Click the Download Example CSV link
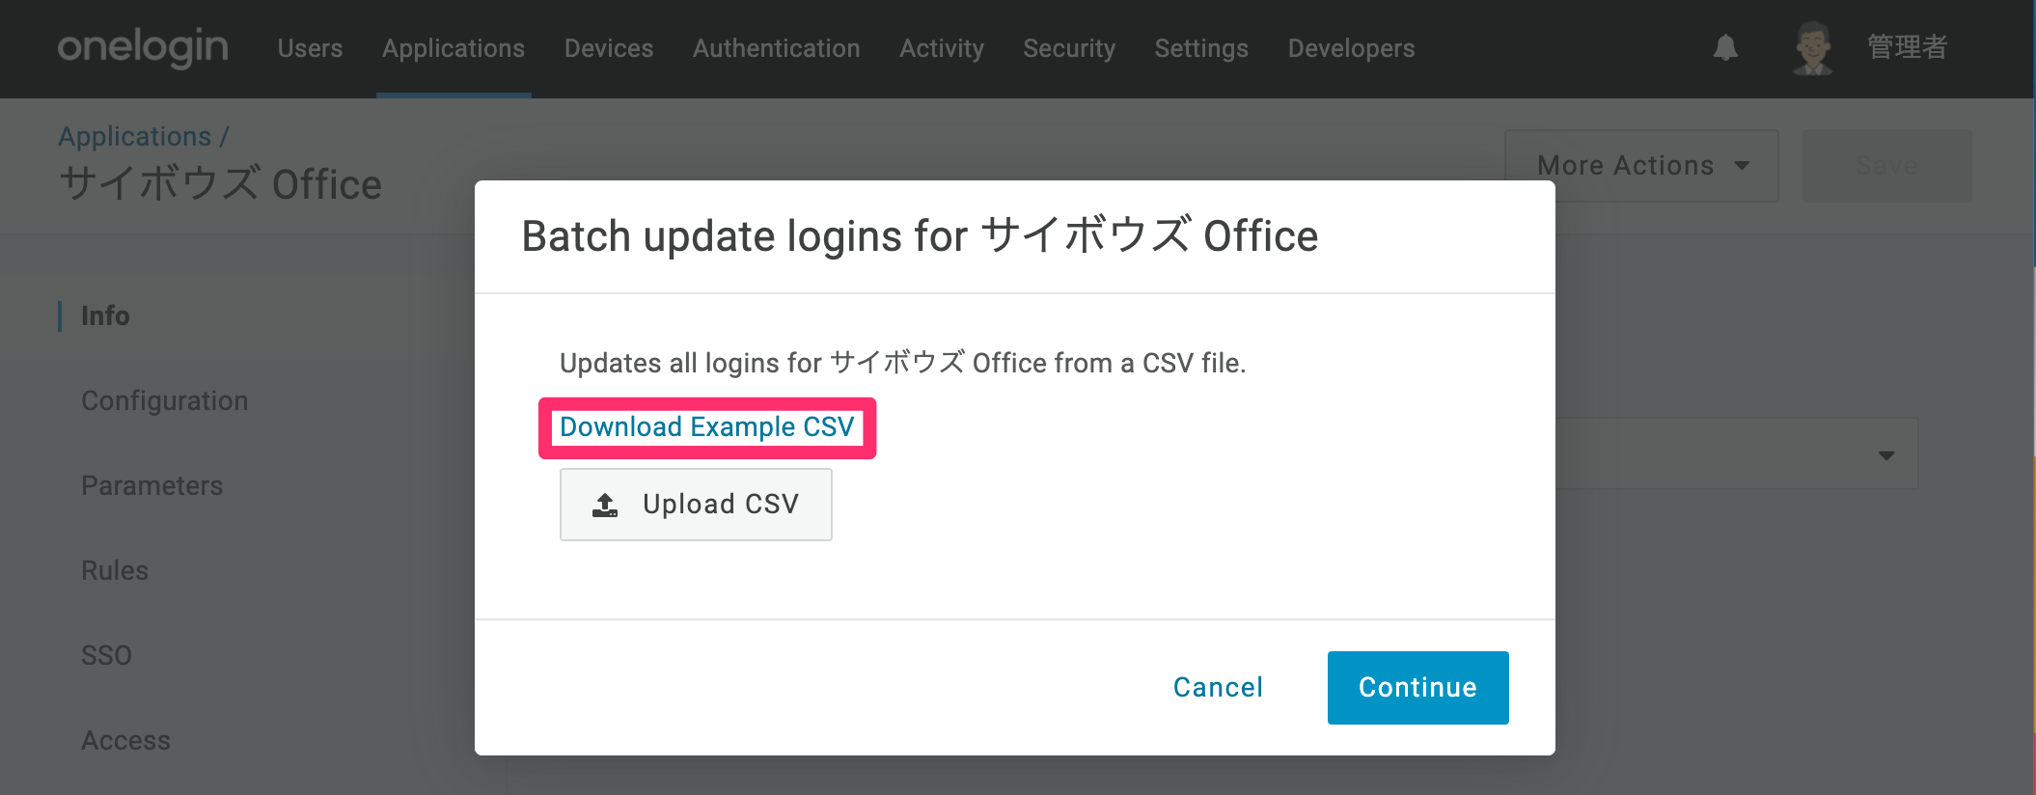The image size is (2036, 795). (707, 427)
